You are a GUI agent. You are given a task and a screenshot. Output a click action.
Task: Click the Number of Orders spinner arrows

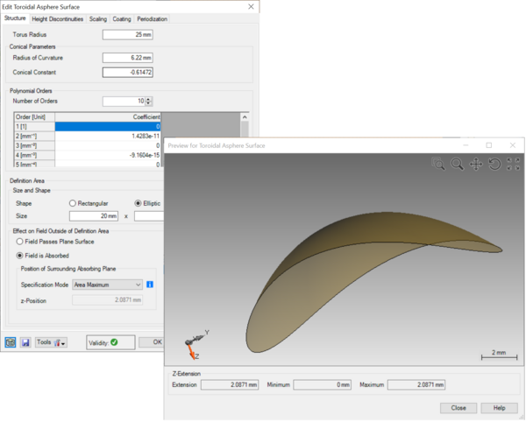[x=158, y=101]
